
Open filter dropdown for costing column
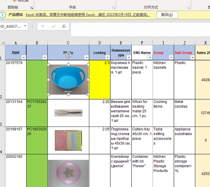[108, 58]
